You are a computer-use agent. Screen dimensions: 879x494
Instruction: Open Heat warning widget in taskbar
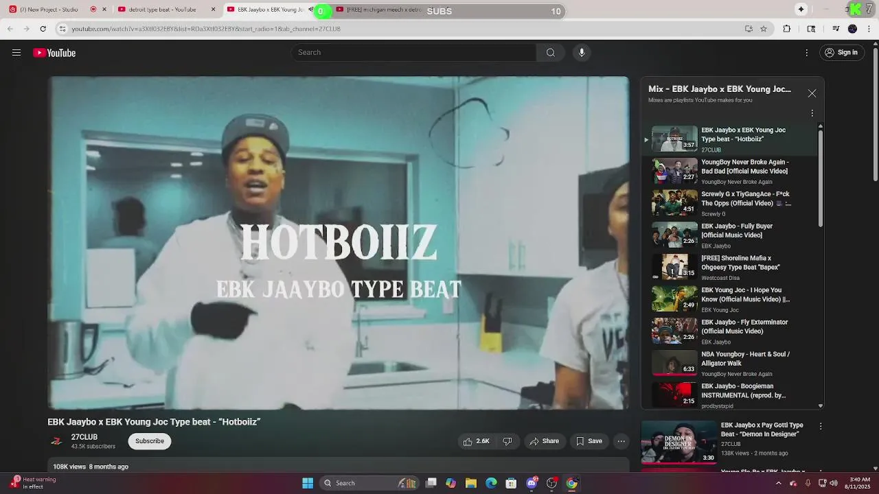point(33,483)
